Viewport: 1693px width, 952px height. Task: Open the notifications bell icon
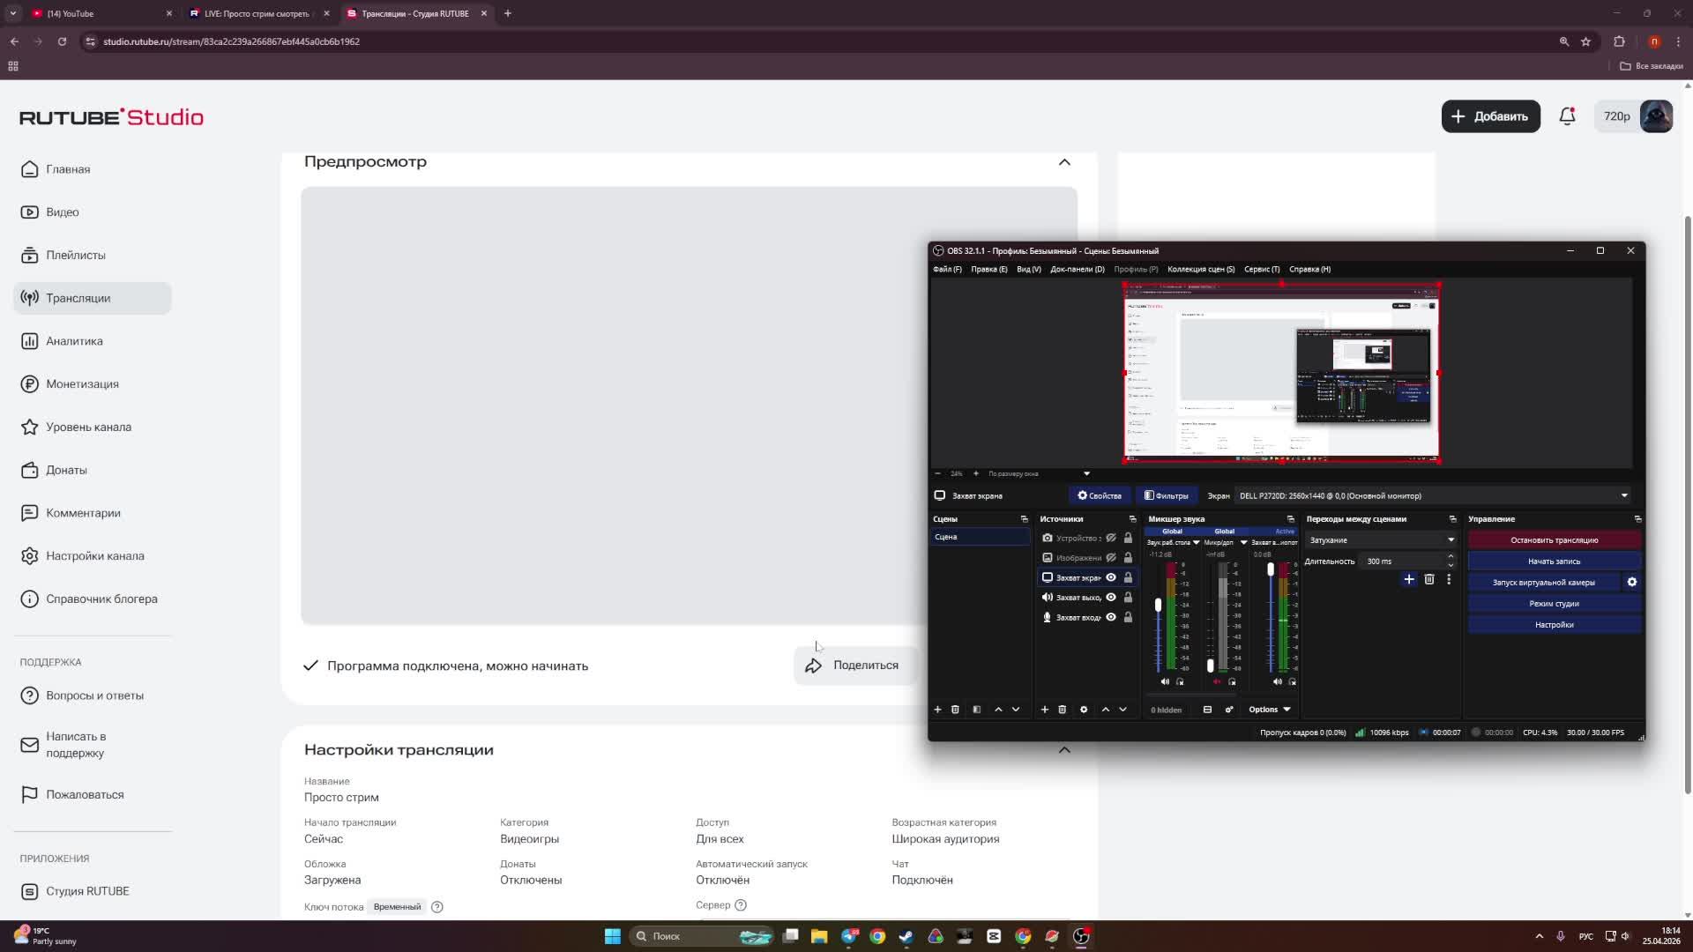click(1567, 116)
